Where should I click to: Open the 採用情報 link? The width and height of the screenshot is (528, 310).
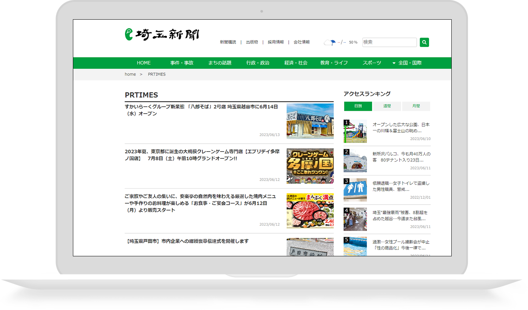click(x=276, y=42)
